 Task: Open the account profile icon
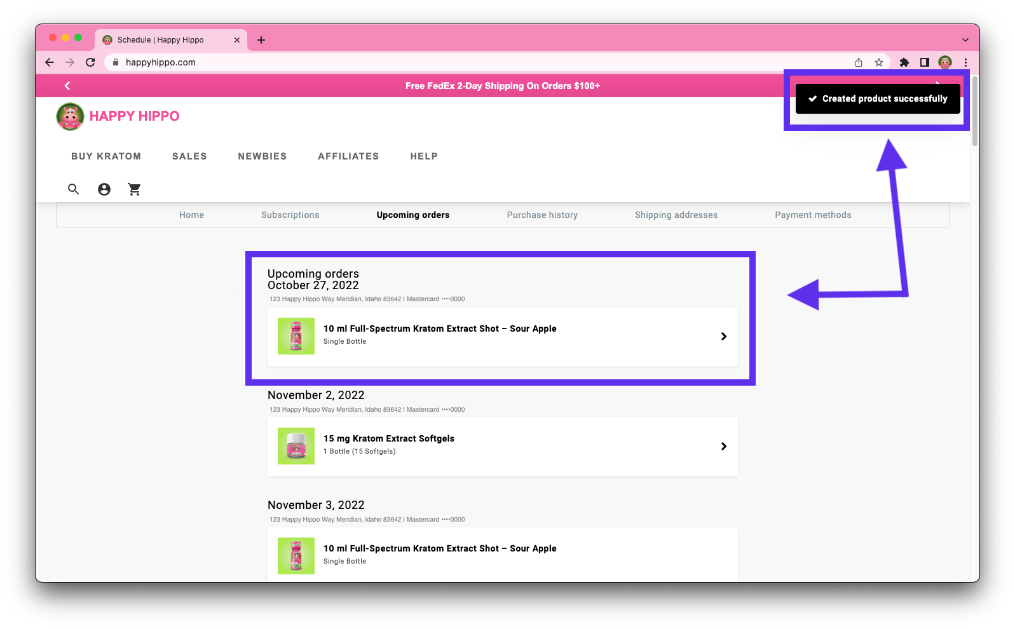pos(104,189)
